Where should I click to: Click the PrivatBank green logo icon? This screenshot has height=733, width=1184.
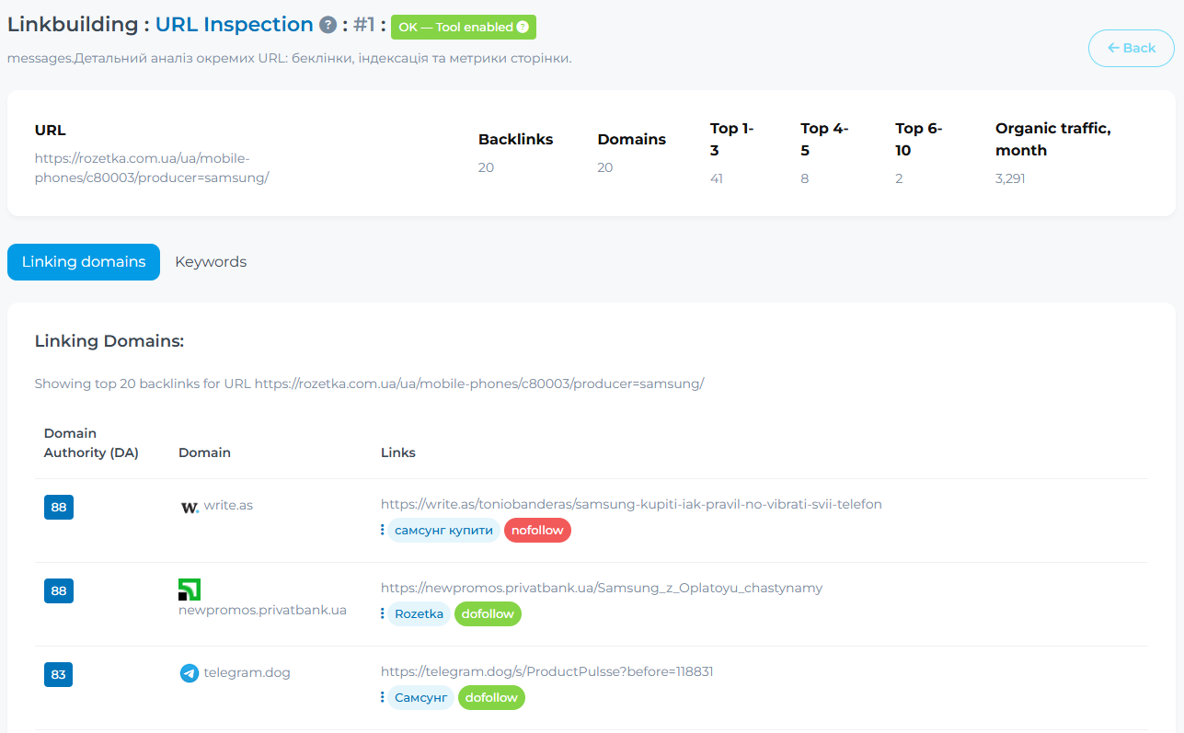(189, 590)
